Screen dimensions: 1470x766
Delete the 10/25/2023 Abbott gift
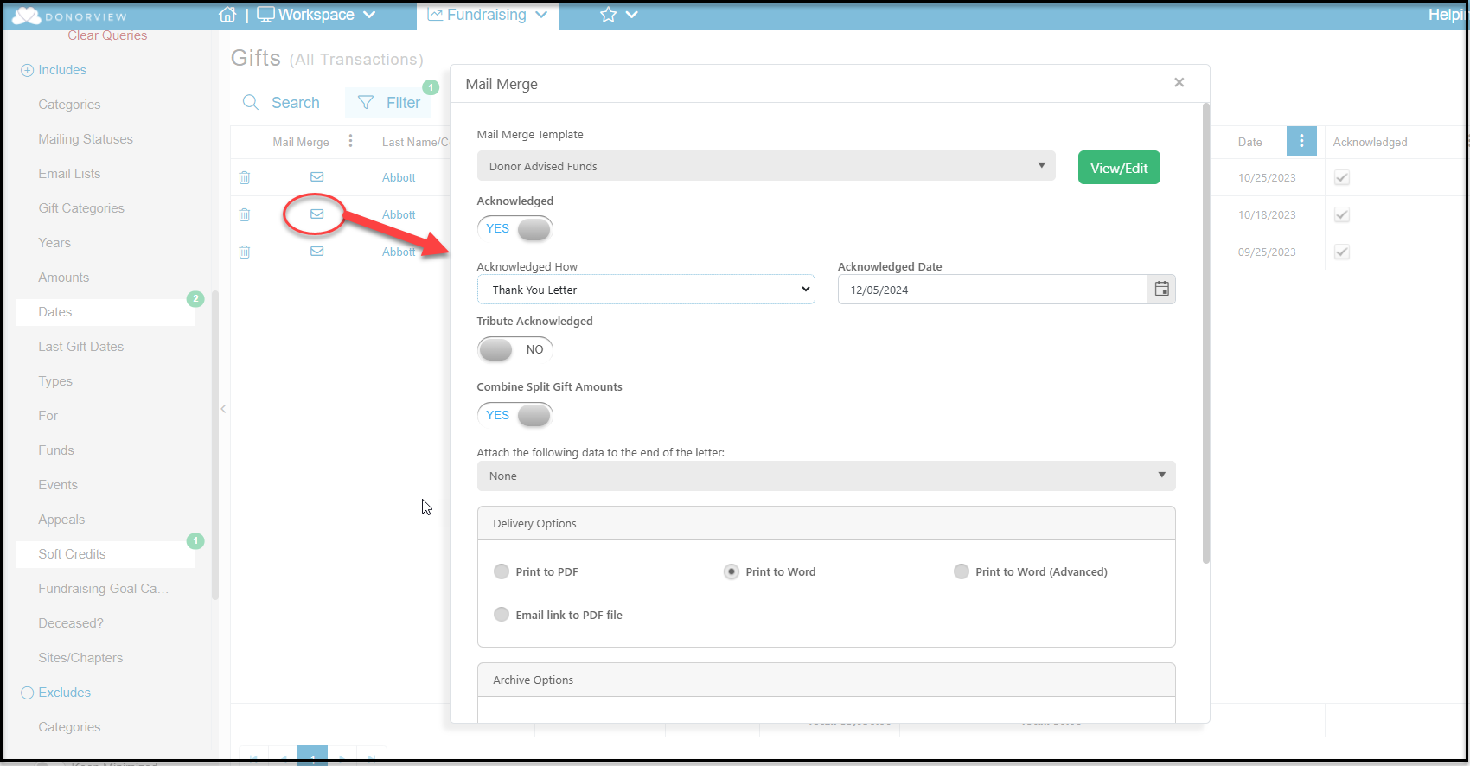(x=245, y=177)
